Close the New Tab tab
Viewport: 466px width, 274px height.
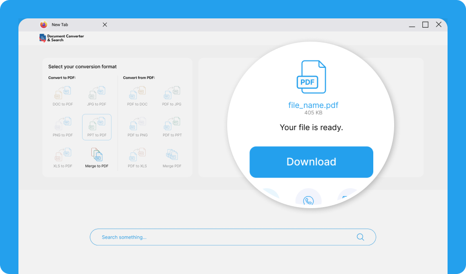point(105,25)
